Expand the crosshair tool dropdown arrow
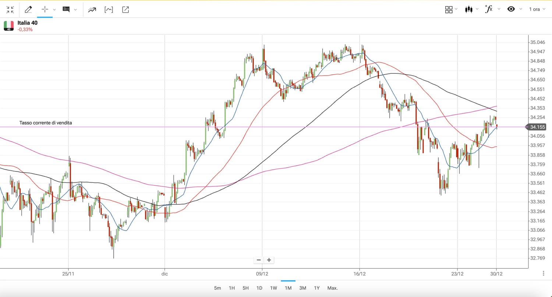 click(54, 10)
